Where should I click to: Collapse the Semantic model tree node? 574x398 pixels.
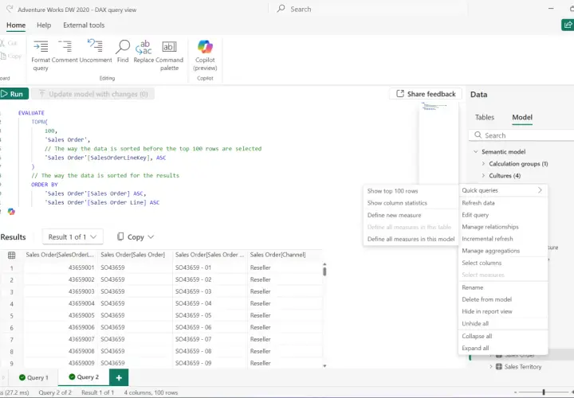coord(476,152)
